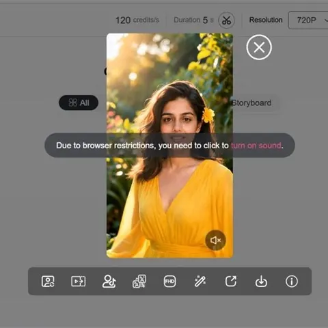Unmute the video with speaker icon

point(215,240)
